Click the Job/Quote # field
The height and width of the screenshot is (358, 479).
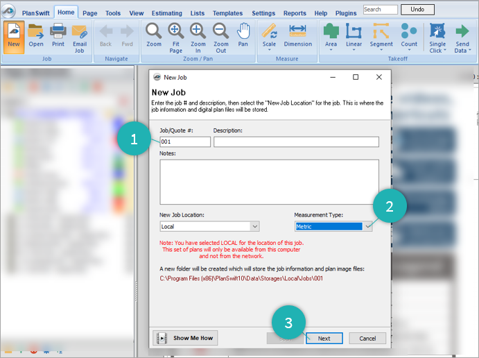185,142
